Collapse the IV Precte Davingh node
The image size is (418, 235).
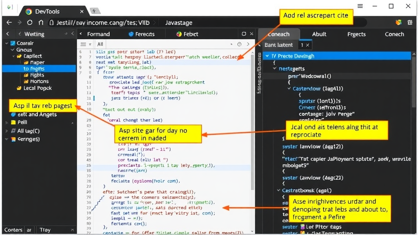tap(267, 56)
